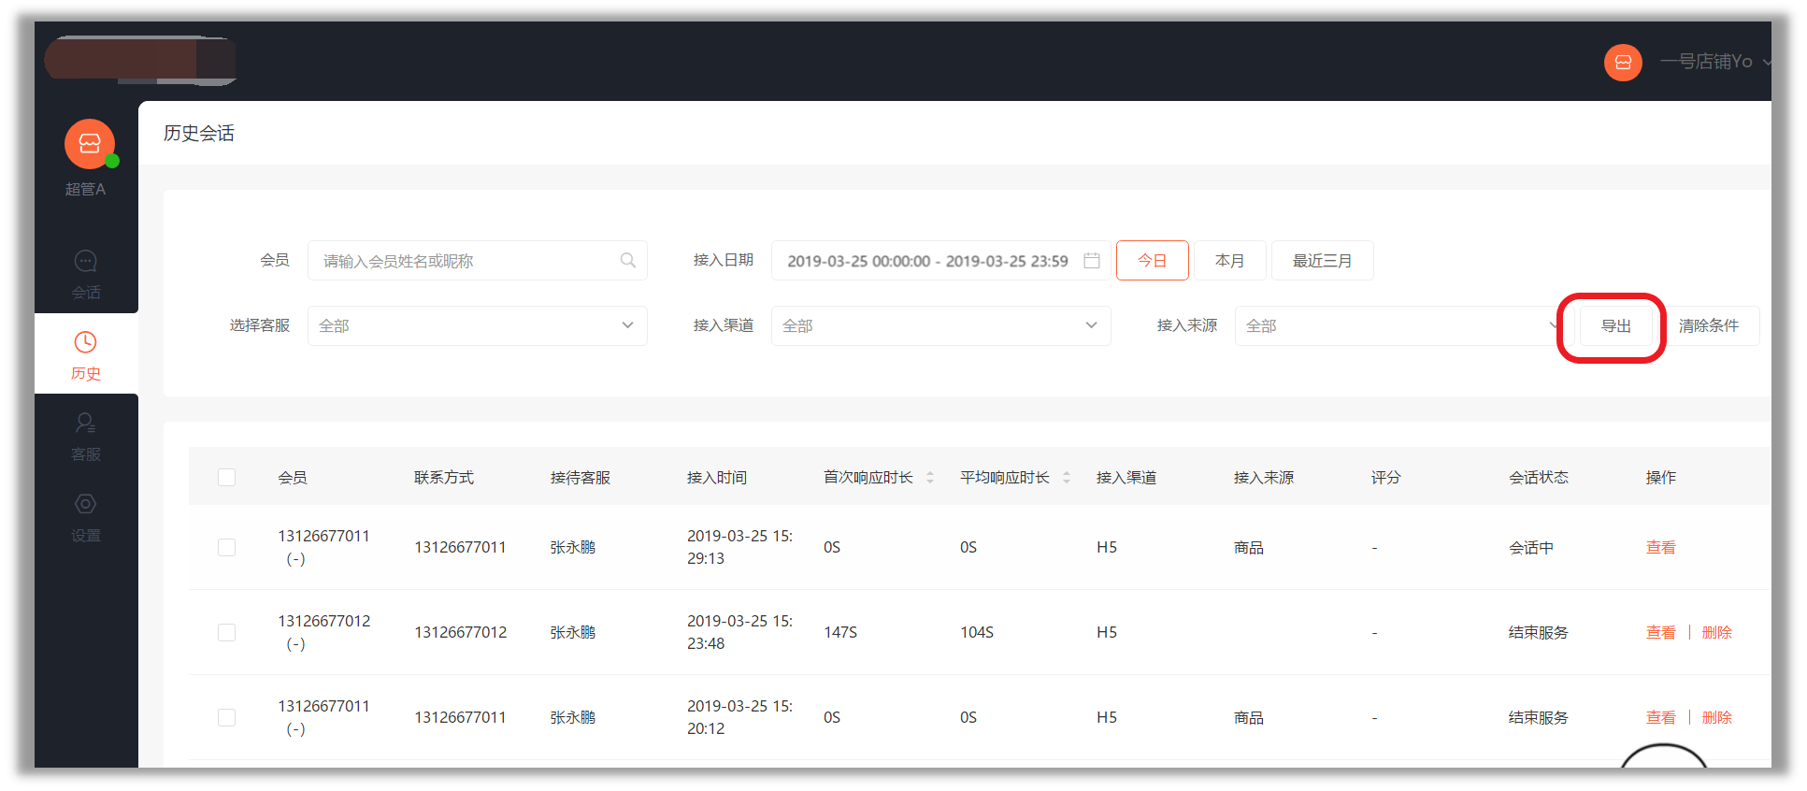Click the 导出 export button
This screenshot has height=791, width=1807.
1615,326
